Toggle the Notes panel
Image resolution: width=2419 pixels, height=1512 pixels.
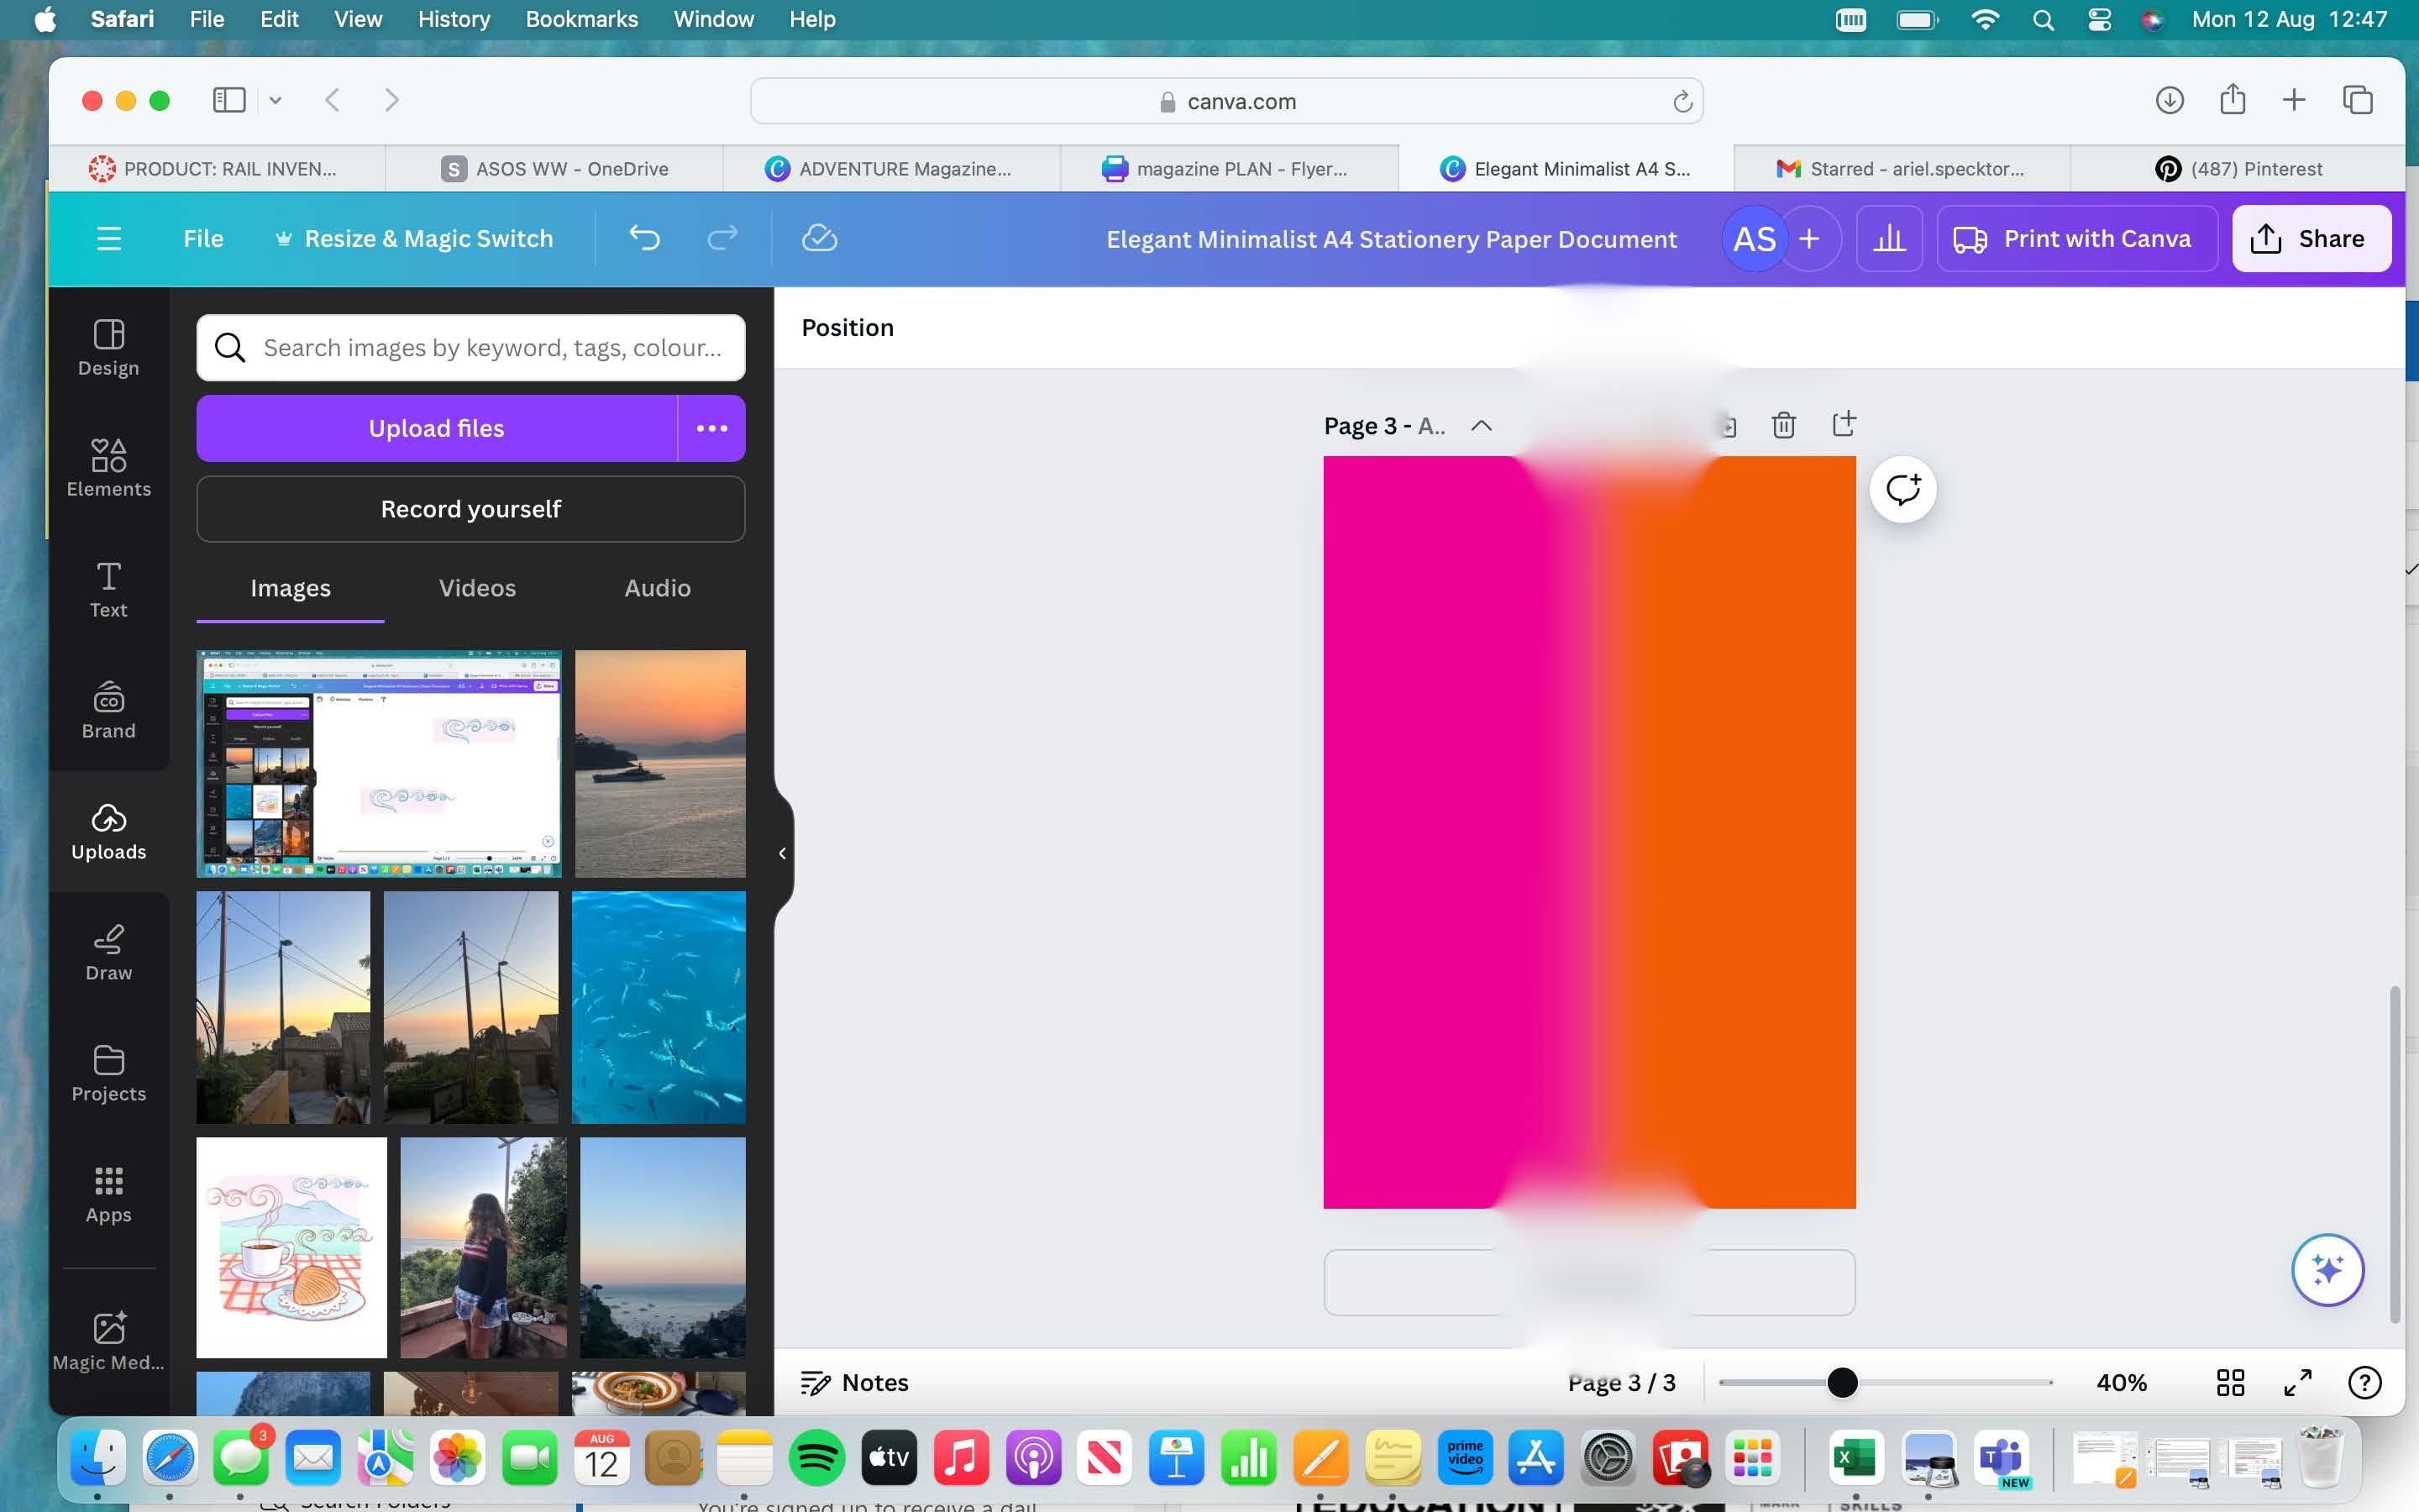[855, 1382]
